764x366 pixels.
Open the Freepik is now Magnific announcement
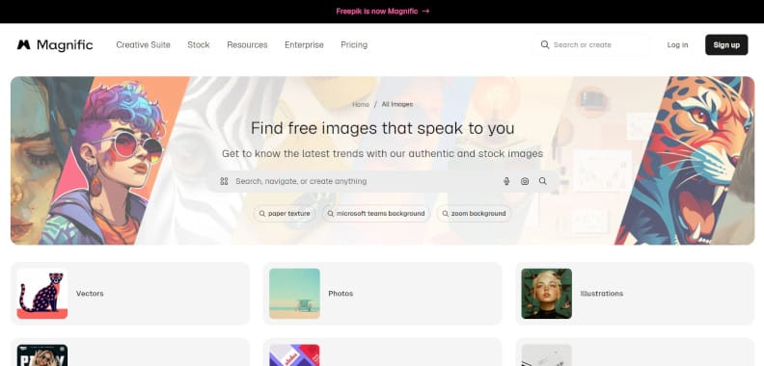(x=383, y=12)
